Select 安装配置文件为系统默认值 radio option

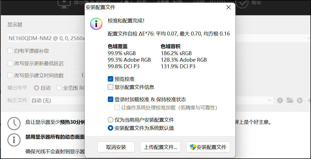(111, 128)
